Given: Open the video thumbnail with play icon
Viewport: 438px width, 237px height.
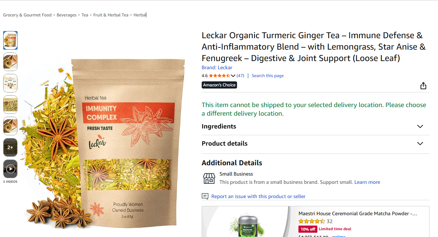Looking at the screenshot, I should click(10, 169).
